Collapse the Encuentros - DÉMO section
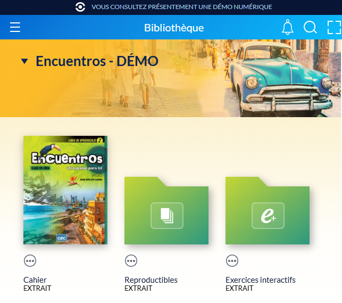This screenshot has width=342, height=303. tap(24, 61)
